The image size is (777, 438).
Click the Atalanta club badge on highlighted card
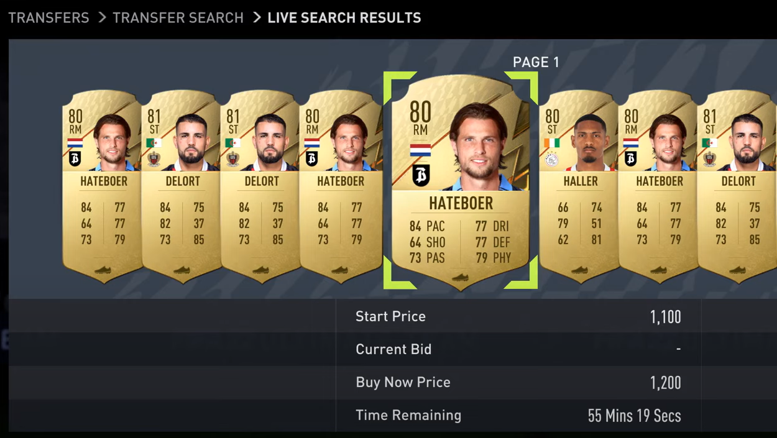tap(421, 175)
